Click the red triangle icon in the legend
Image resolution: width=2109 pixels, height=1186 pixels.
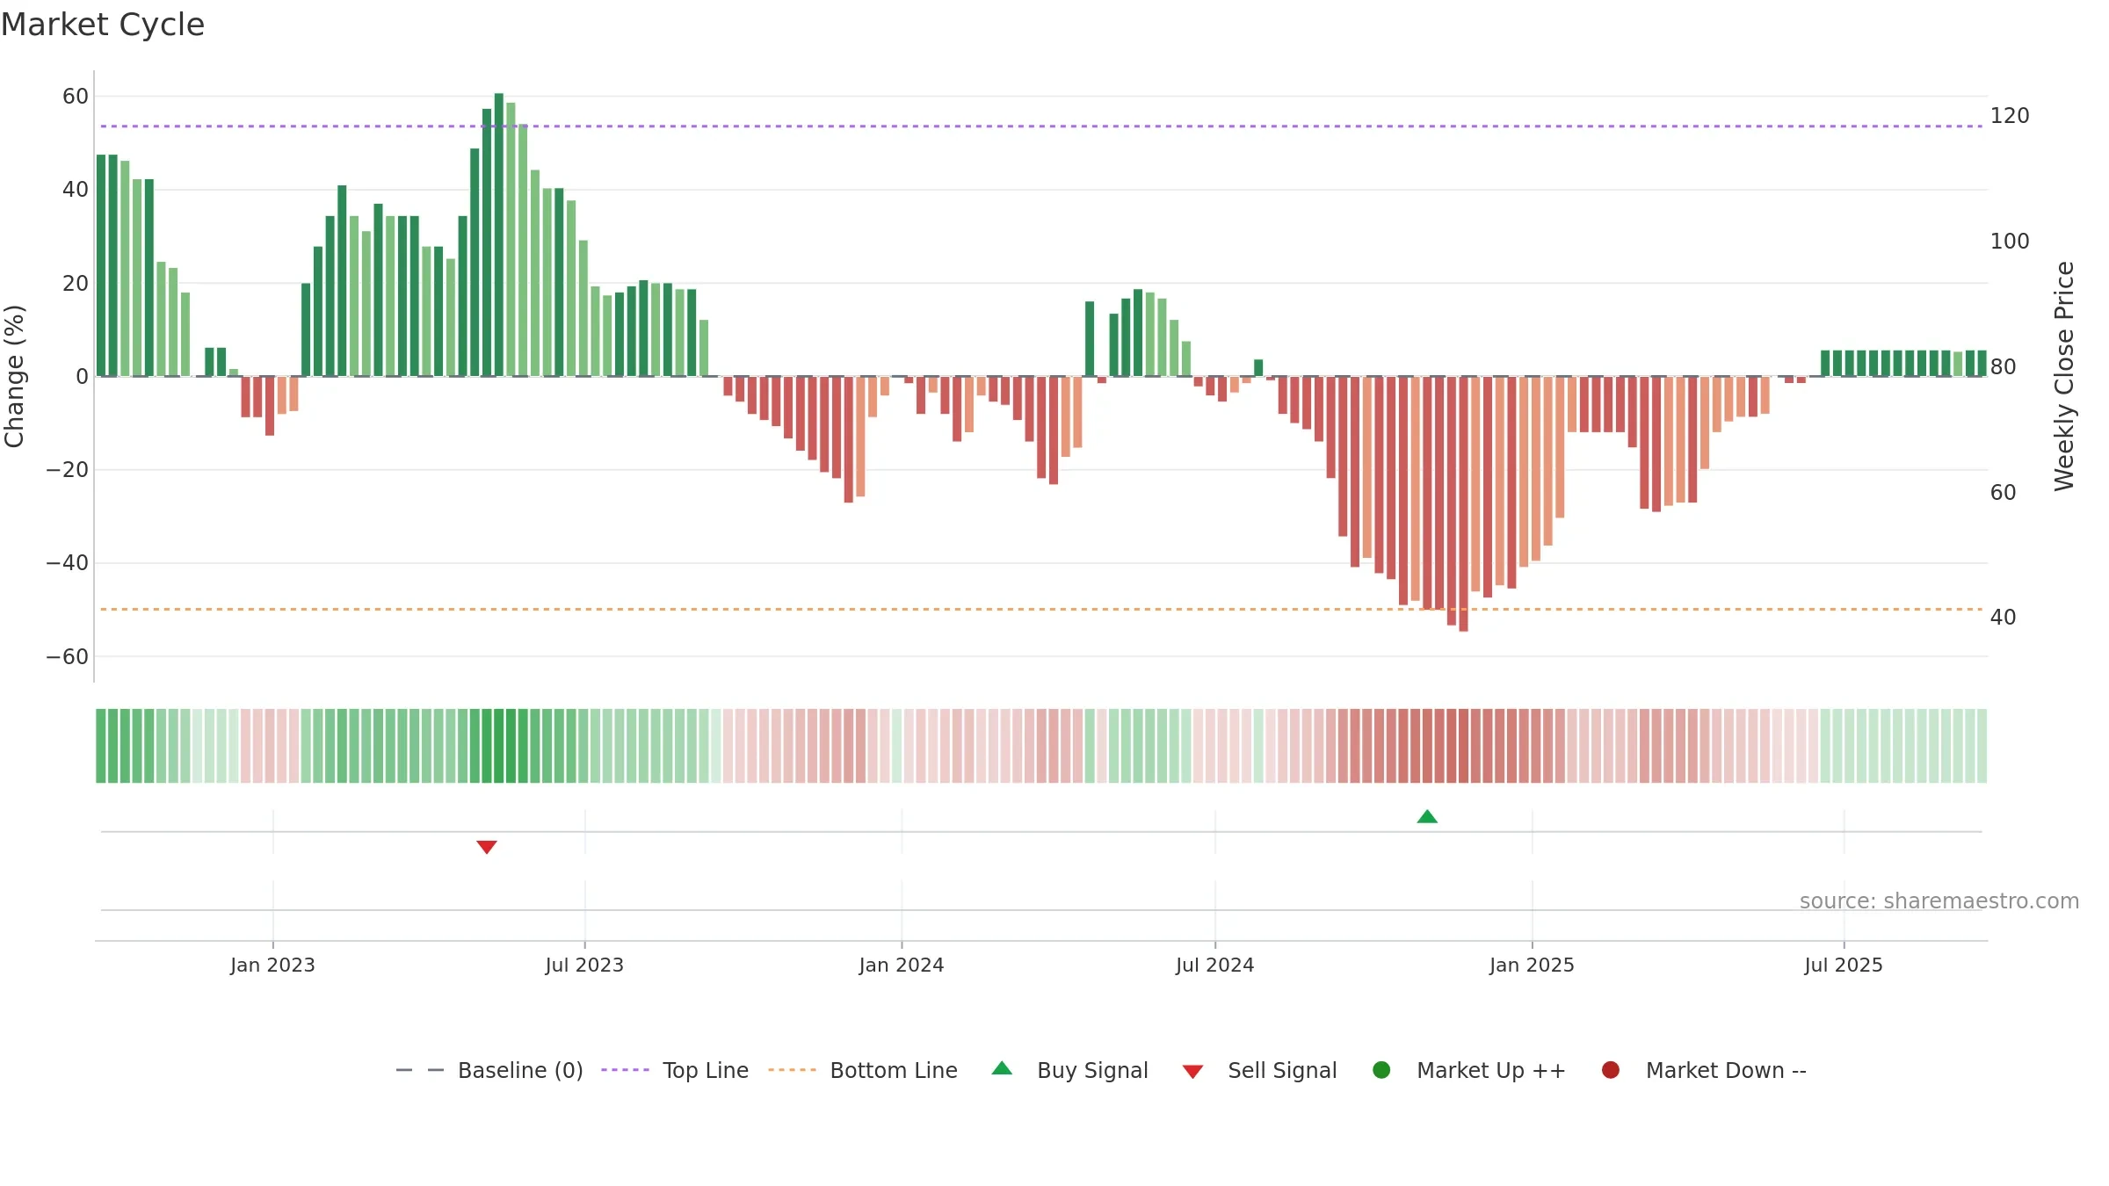point(1192,1072)
